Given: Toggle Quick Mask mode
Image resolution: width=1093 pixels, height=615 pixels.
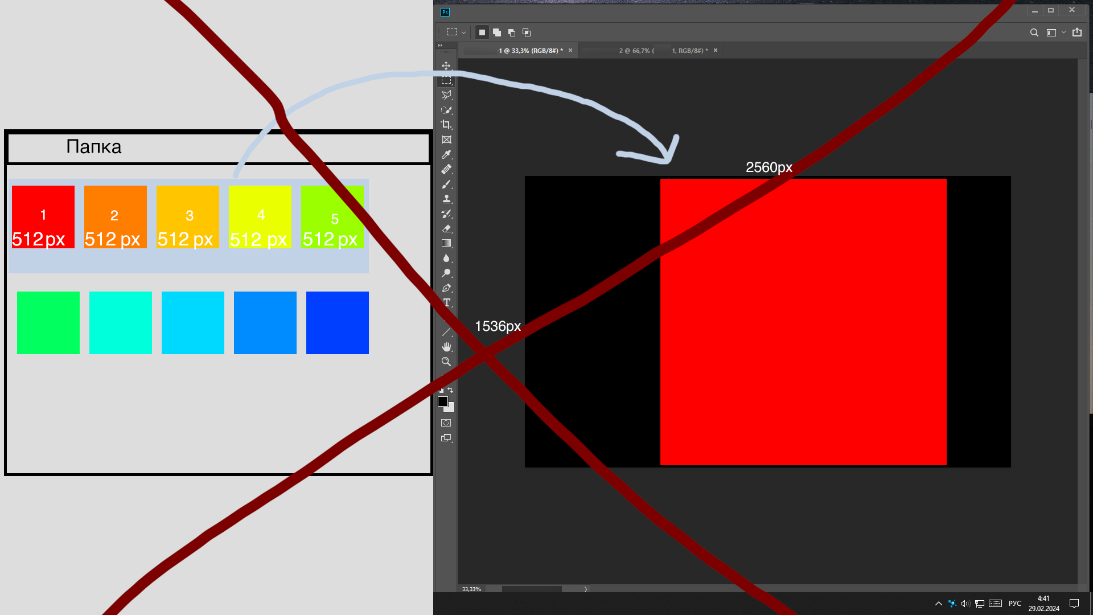Looking at the screenshot, I should 446,423.
